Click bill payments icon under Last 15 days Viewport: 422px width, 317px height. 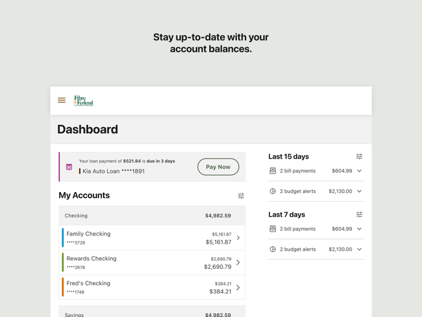coord(272,171)
